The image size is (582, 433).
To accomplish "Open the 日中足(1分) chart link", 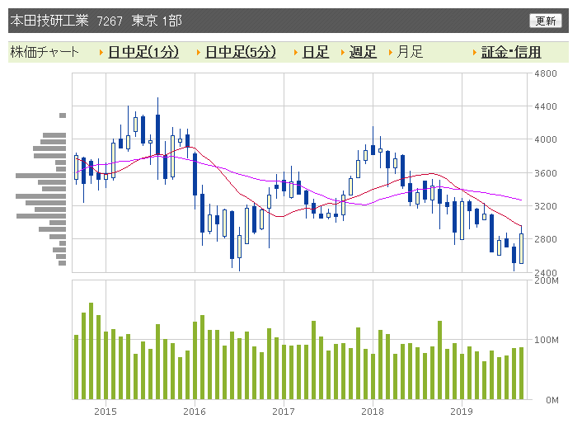I will [x=143, y=52].
